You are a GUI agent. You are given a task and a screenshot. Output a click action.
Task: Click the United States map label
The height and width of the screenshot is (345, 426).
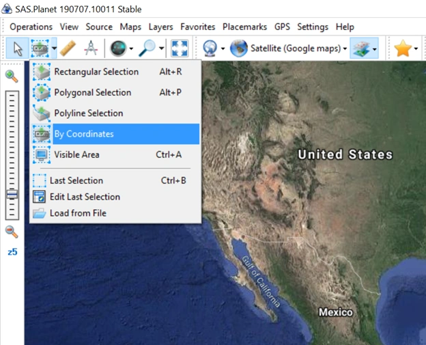pos(345,154)
